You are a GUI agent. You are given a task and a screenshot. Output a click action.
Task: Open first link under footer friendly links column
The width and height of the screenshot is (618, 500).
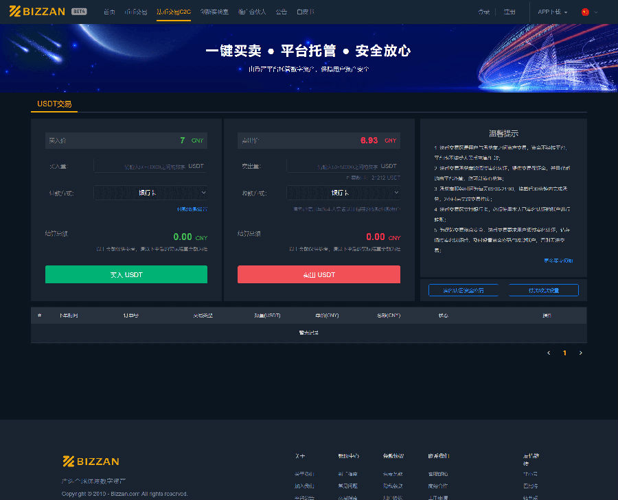click(530, 474)
